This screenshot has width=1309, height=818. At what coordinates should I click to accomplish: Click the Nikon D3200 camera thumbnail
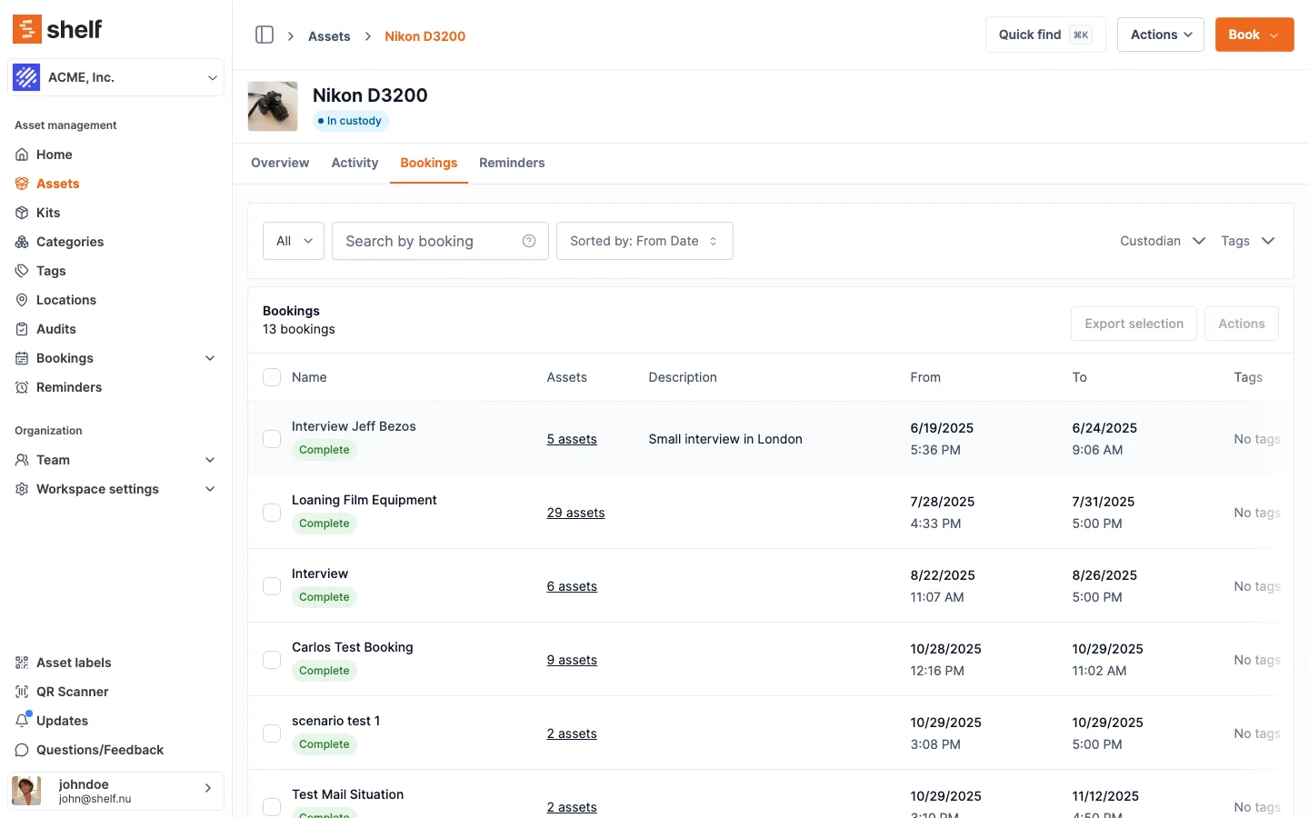[273, 106]
